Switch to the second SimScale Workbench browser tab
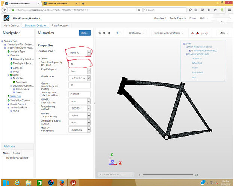 click(57, 4)
